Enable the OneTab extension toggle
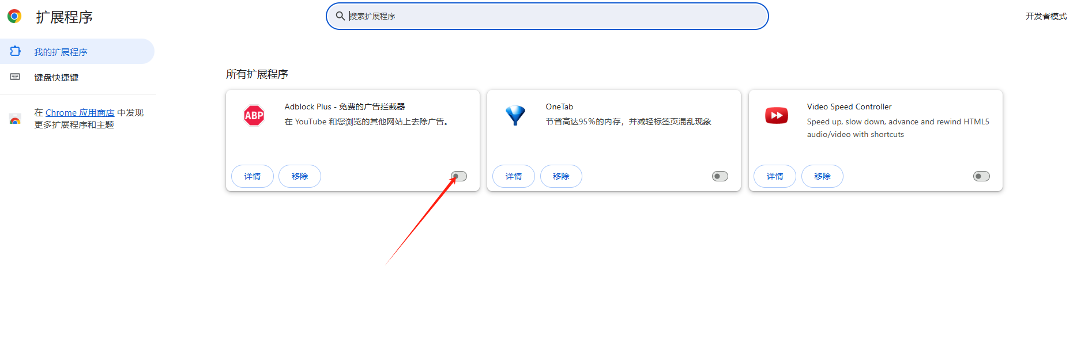1077x338 pixels. (x=720, y=176)
